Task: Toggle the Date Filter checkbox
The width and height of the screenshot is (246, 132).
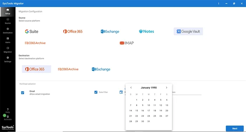Action: pyautogui.click(x=96, y=92)
